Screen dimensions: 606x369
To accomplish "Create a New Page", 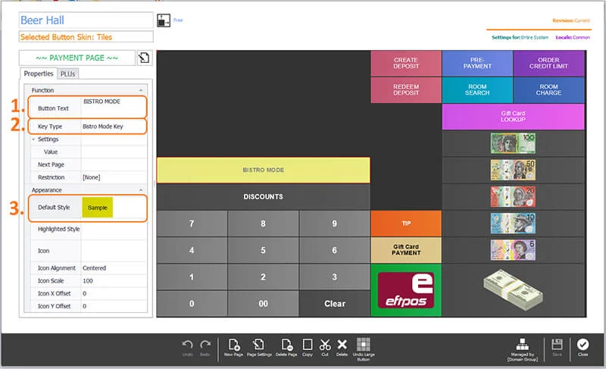I will (x=234, y=347).
